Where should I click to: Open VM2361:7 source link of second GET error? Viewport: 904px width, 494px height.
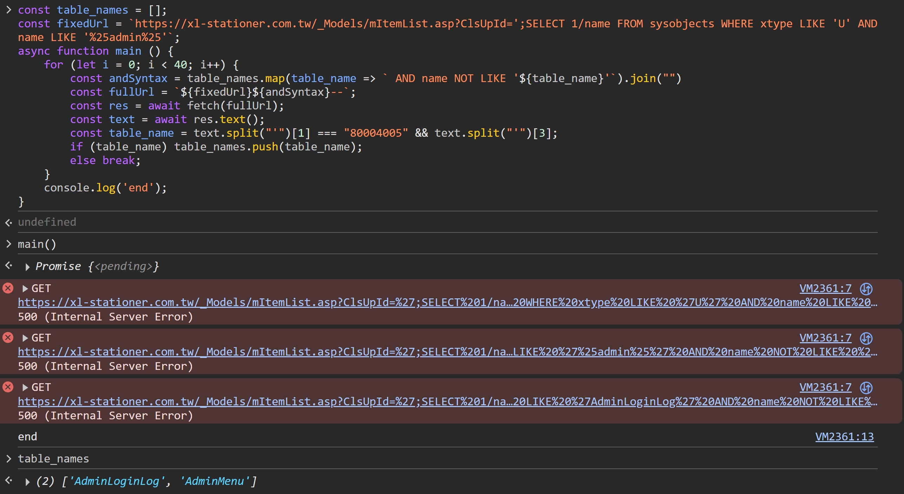pyautogui.click(x=825, y=338)
